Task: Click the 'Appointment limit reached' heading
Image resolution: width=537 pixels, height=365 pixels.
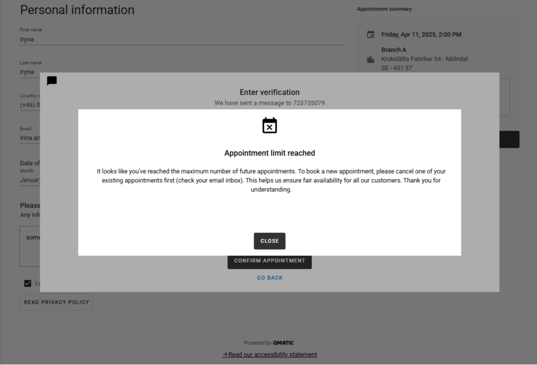Action: (x=269, y=153)
